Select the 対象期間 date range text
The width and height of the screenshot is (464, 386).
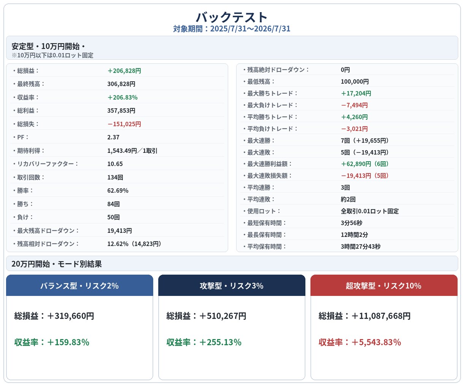click(x=232, y=29)
